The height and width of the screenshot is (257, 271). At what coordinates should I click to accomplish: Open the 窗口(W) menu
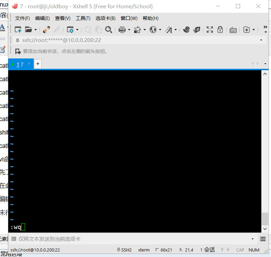coord(129,18)
